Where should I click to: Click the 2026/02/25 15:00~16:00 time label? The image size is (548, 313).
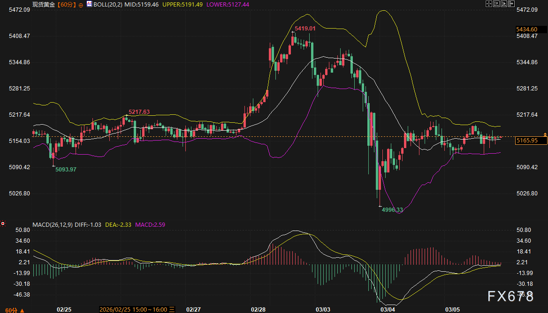(x=134, y=310)
